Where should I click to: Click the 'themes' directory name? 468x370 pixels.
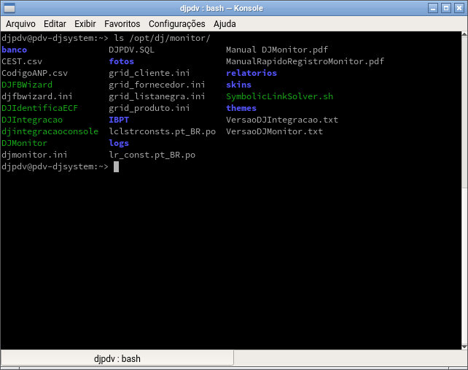(x=241, y=108)
